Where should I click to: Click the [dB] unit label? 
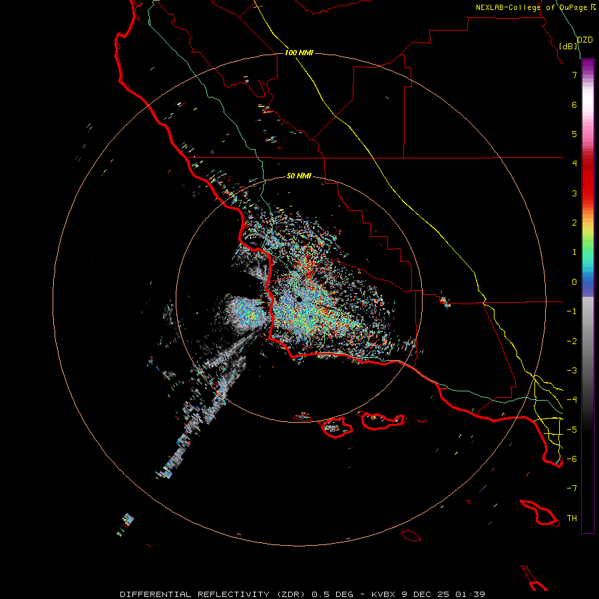tap(568, 47)
